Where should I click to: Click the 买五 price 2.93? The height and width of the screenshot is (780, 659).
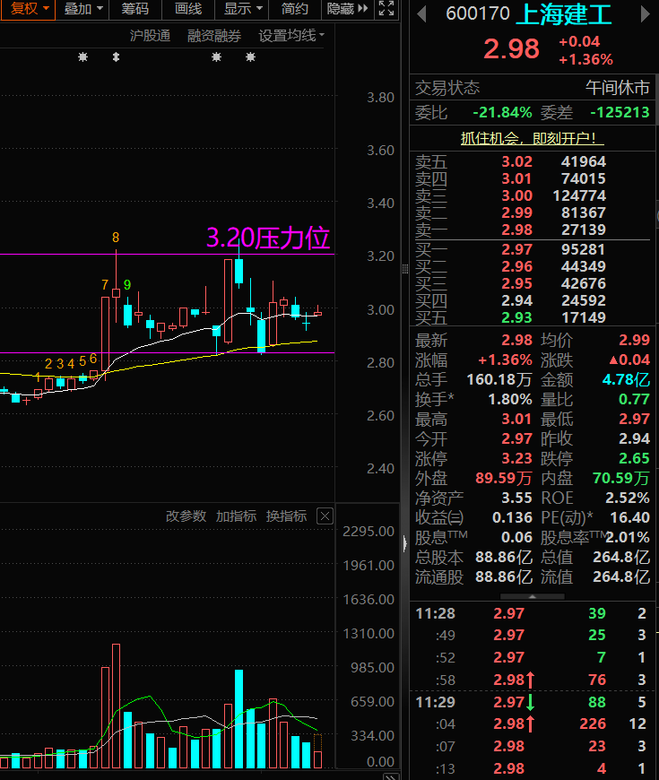516,317
